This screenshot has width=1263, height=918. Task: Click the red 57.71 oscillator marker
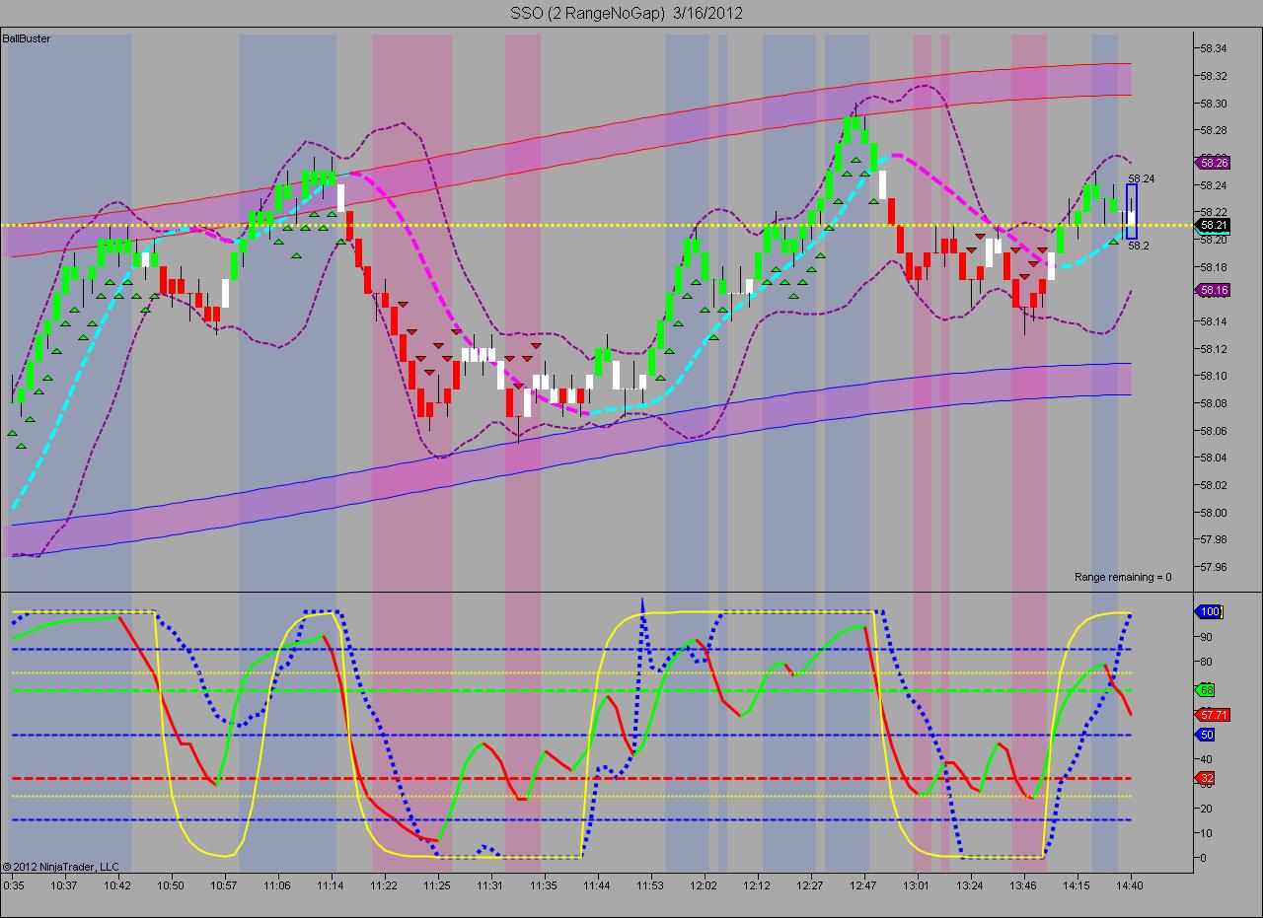[1213, 714]
